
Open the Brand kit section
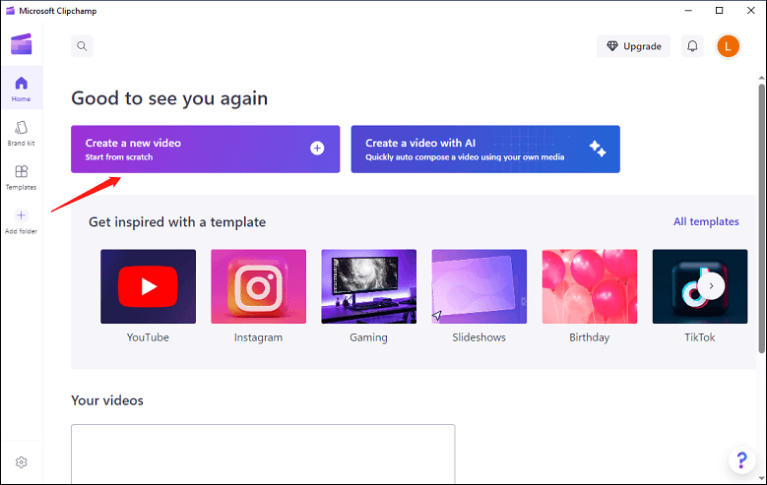point(21,133)
